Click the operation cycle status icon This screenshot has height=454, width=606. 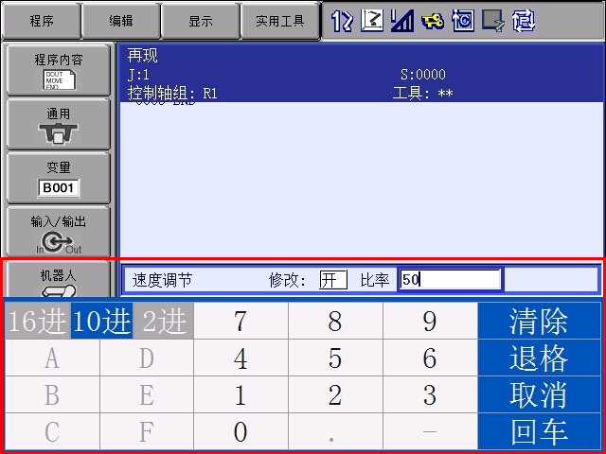tap(463, 21)
